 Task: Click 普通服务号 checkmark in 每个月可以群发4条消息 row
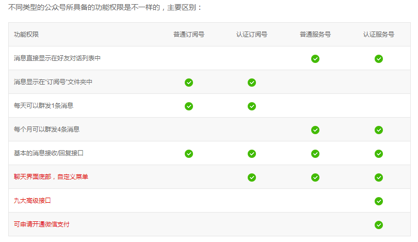click(315, 130)
